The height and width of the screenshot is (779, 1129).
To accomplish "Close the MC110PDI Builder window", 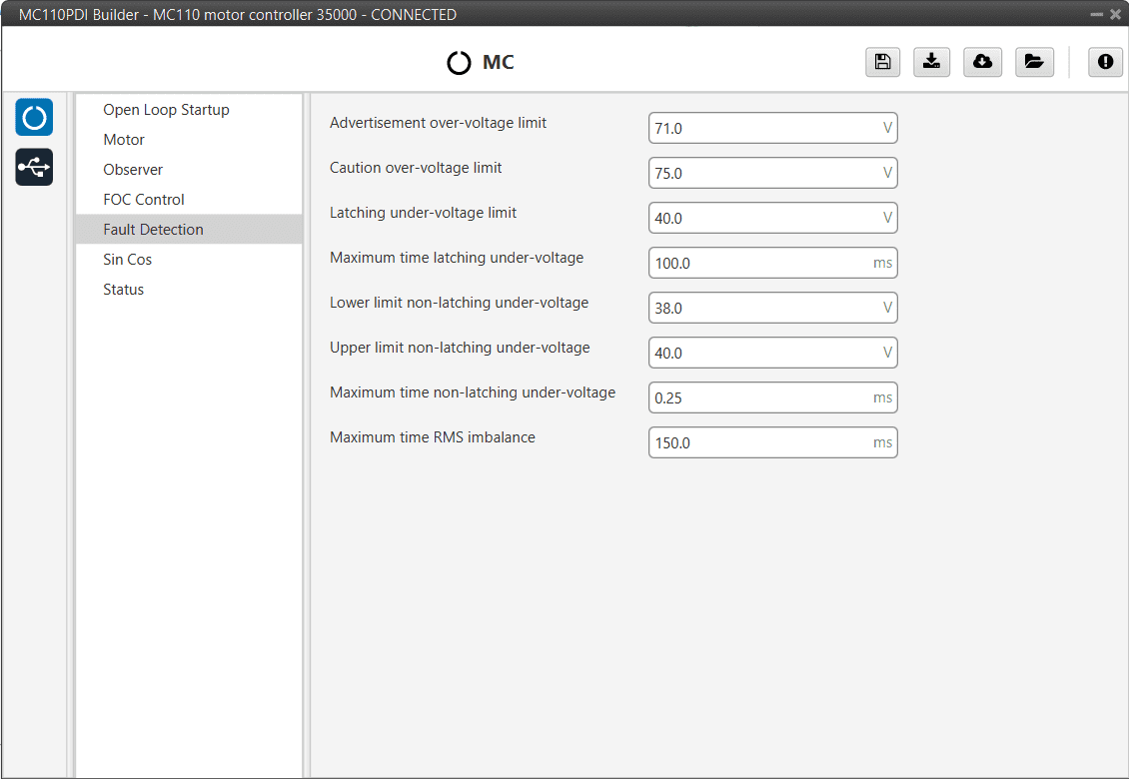I will 1115,14.
